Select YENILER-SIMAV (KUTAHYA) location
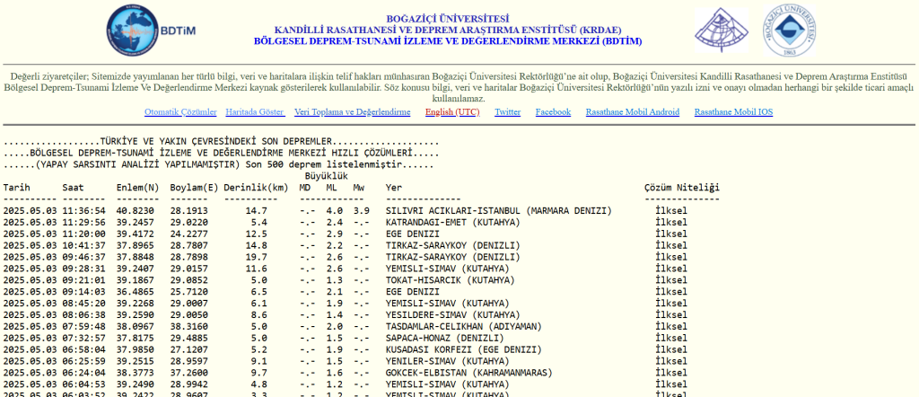Screen dimensions: 919x397 click(x=447, y=361)
